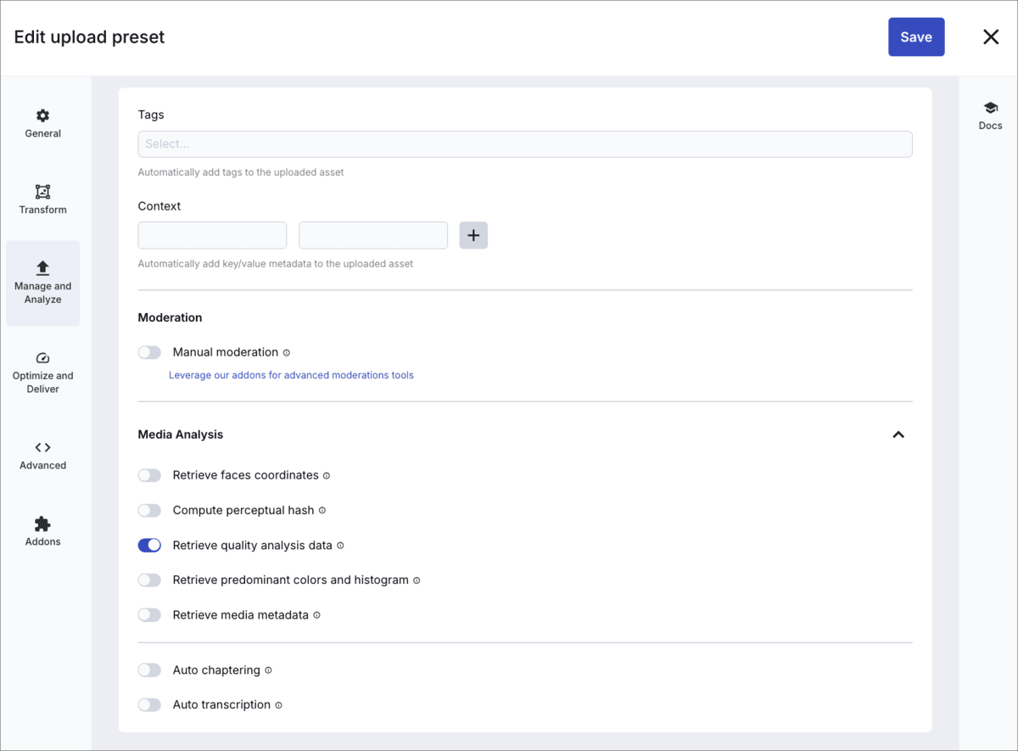Click the plus button to add context
Screen dimensions: 1018x751
[x=473, y=235]
